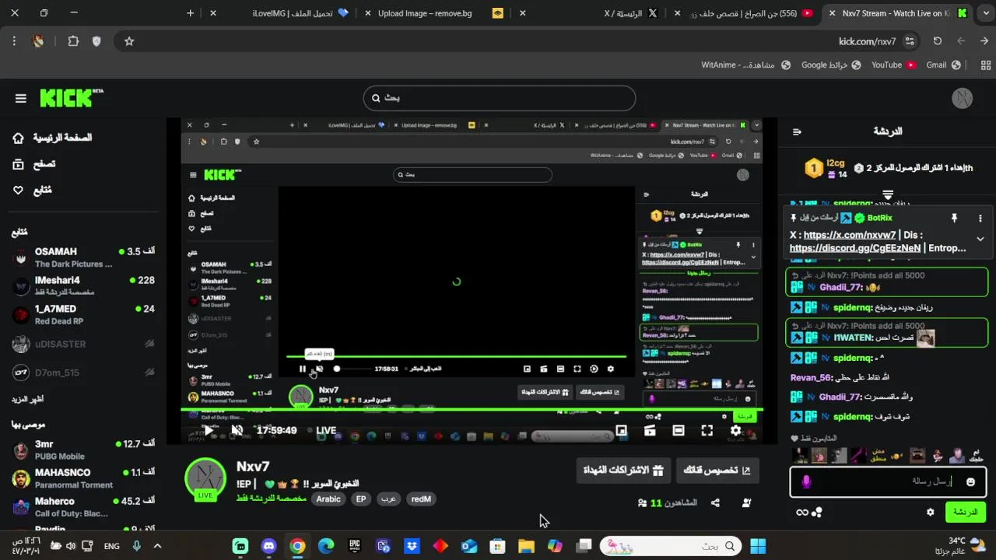Image resolution: width=996 pixels, height=560 pixels.
Task: Open the discord.gg link in the pinned message
Action: coord(855,248)
